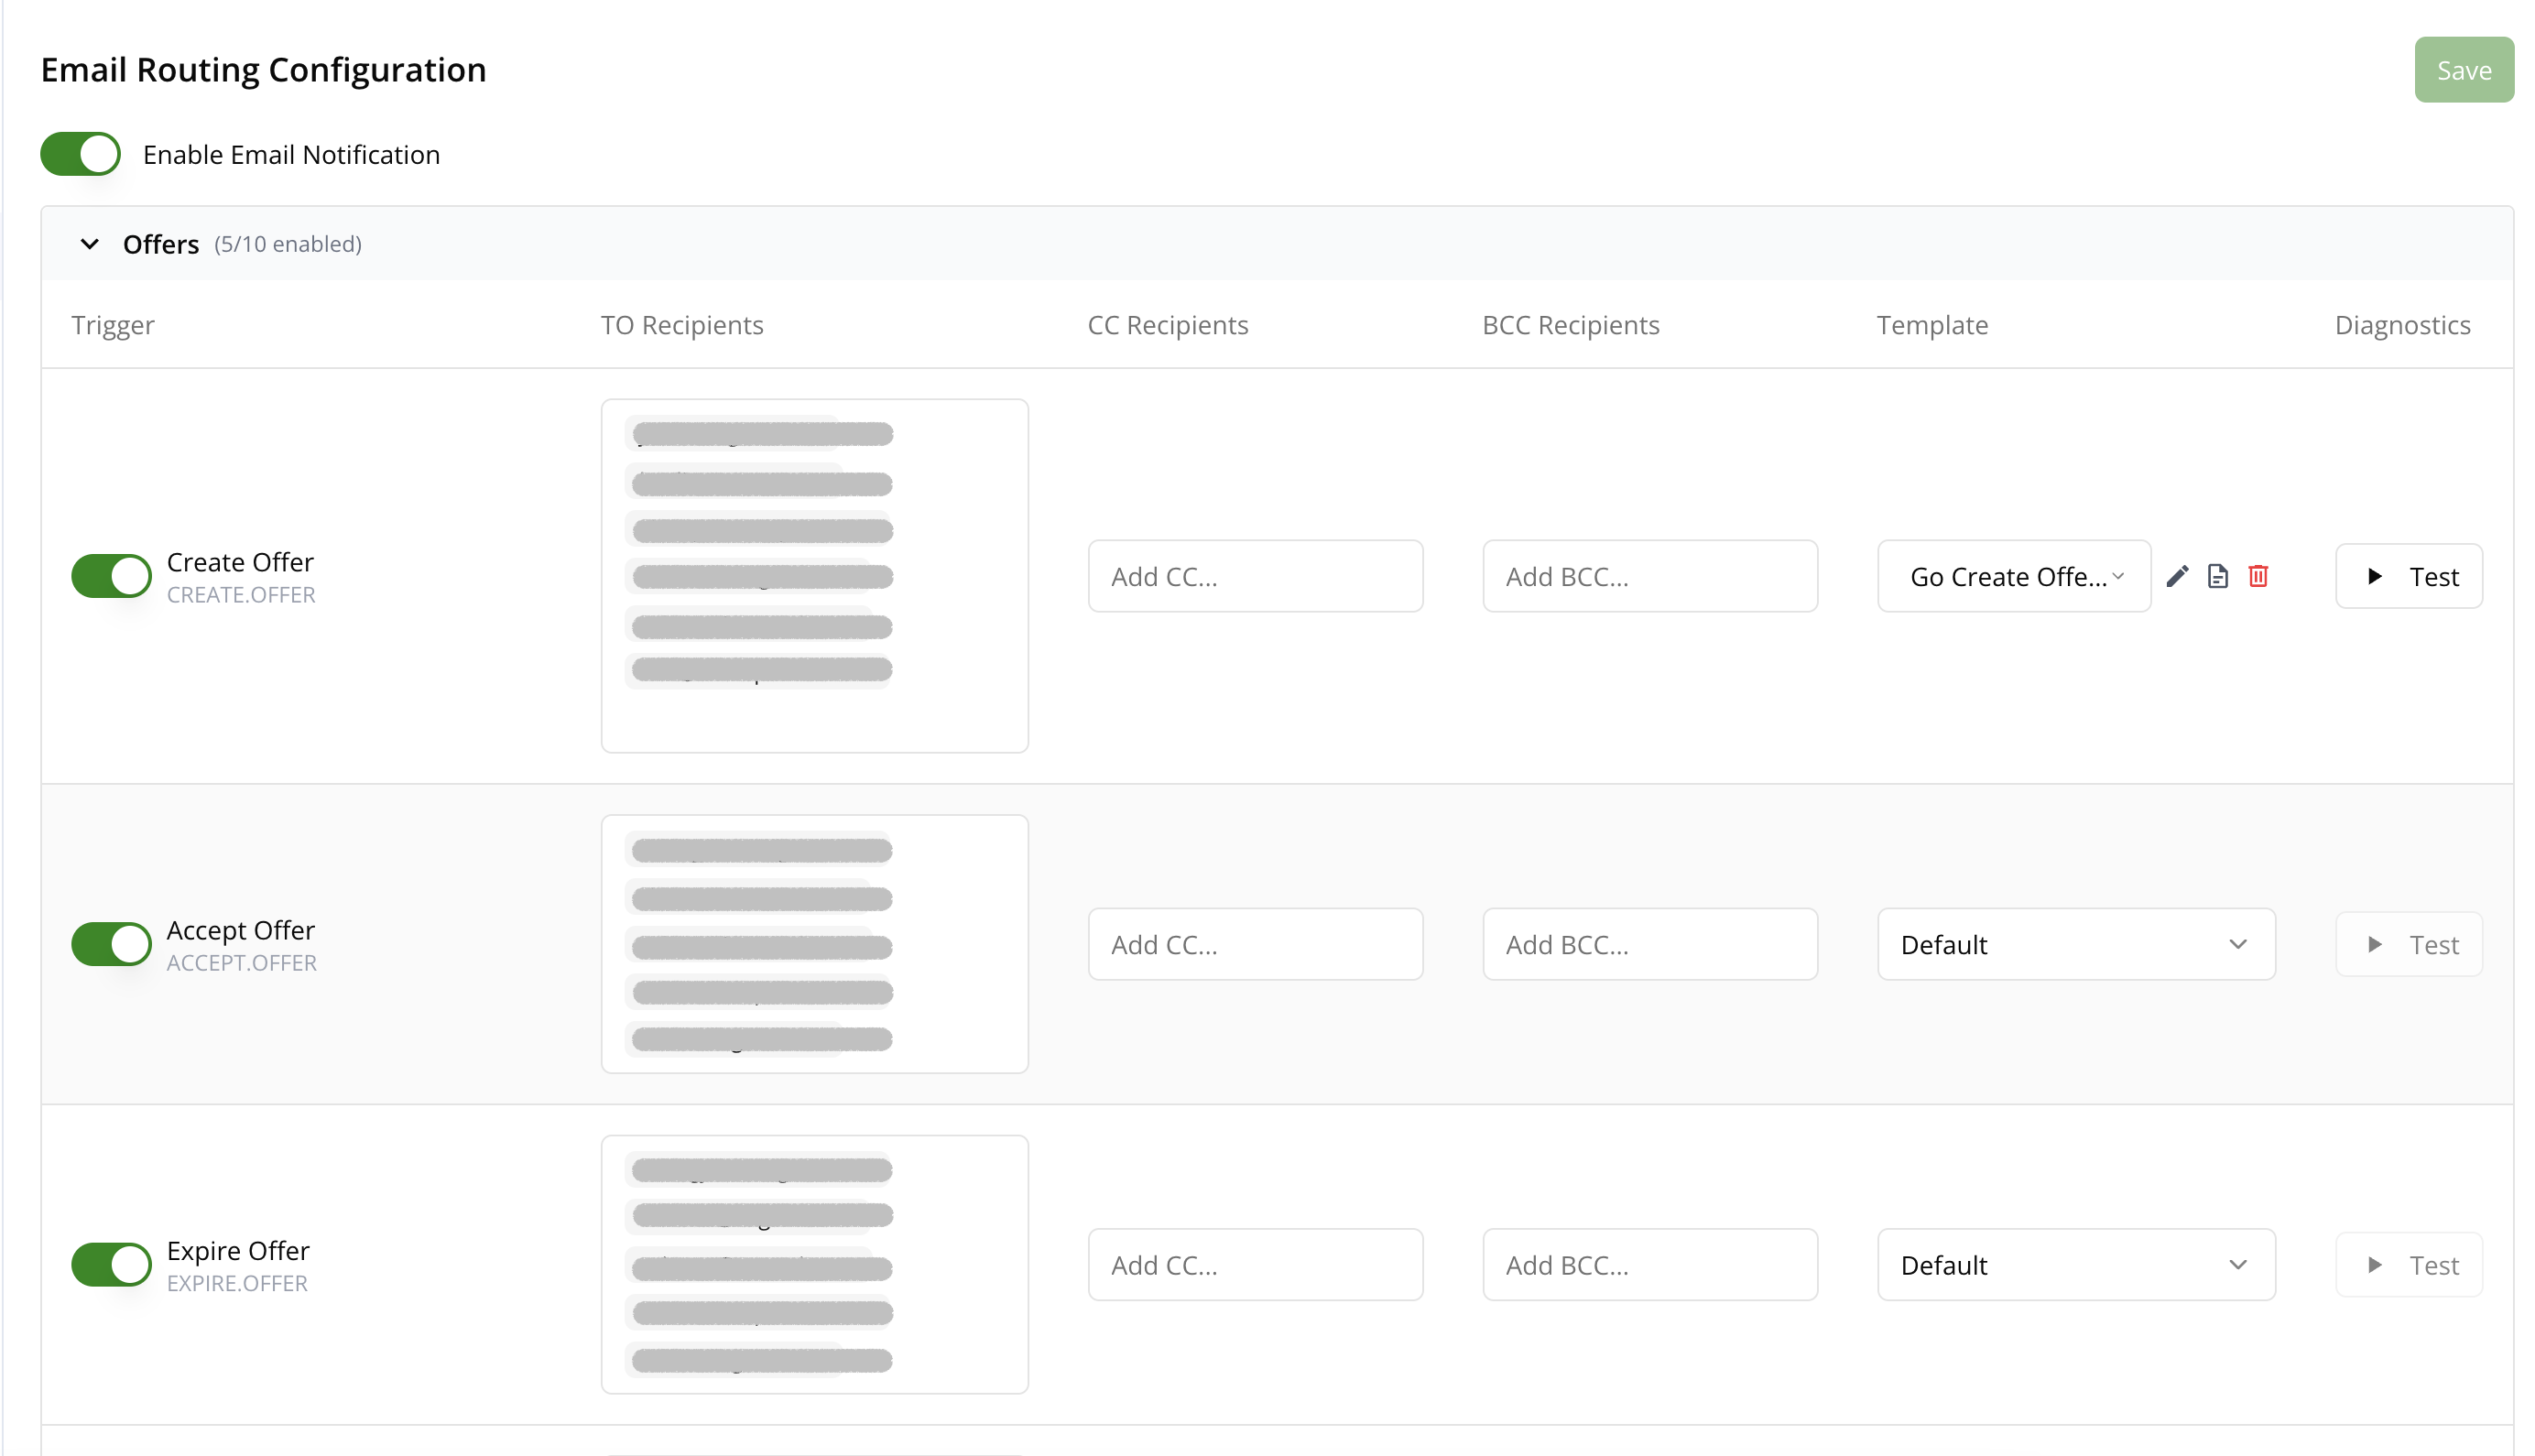
Task: Click the pencil edit template icon
Action: tap(2177, 576)
